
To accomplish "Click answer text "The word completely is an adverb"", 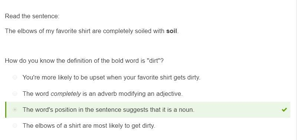I will click(102, 94).
